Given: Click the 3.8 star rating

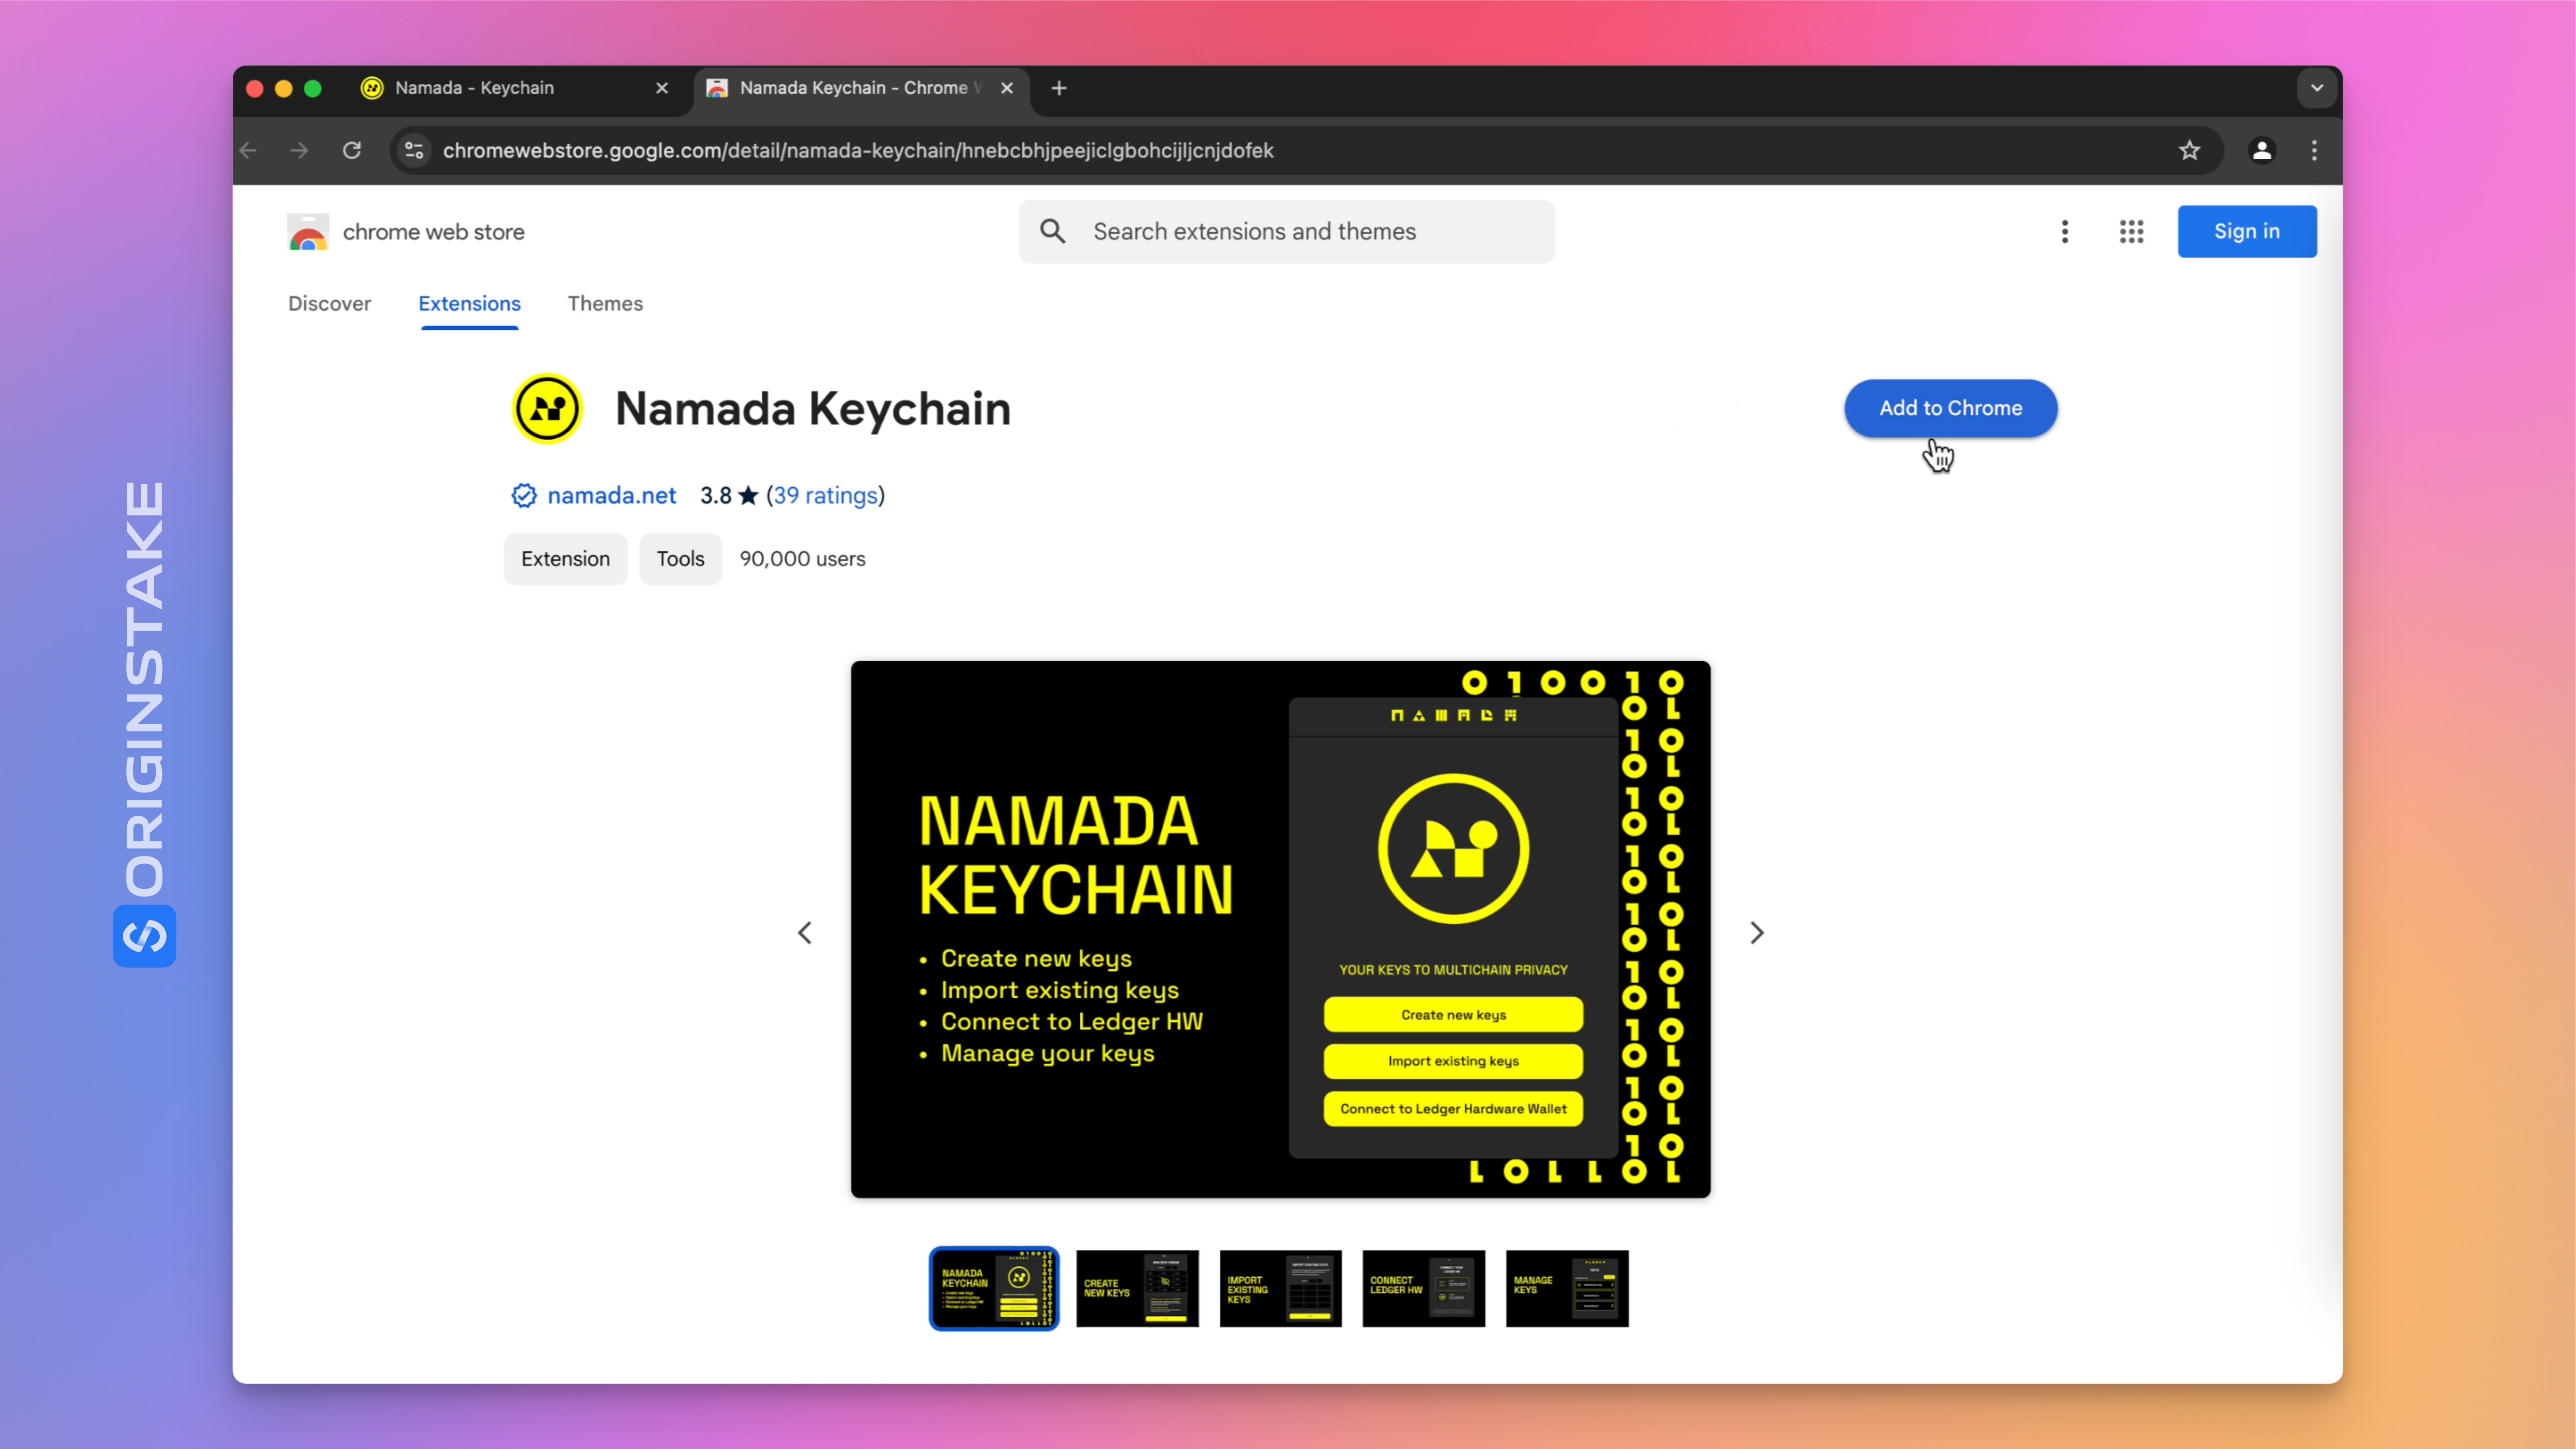Looking at the screenshot, I should click(729, 496).
